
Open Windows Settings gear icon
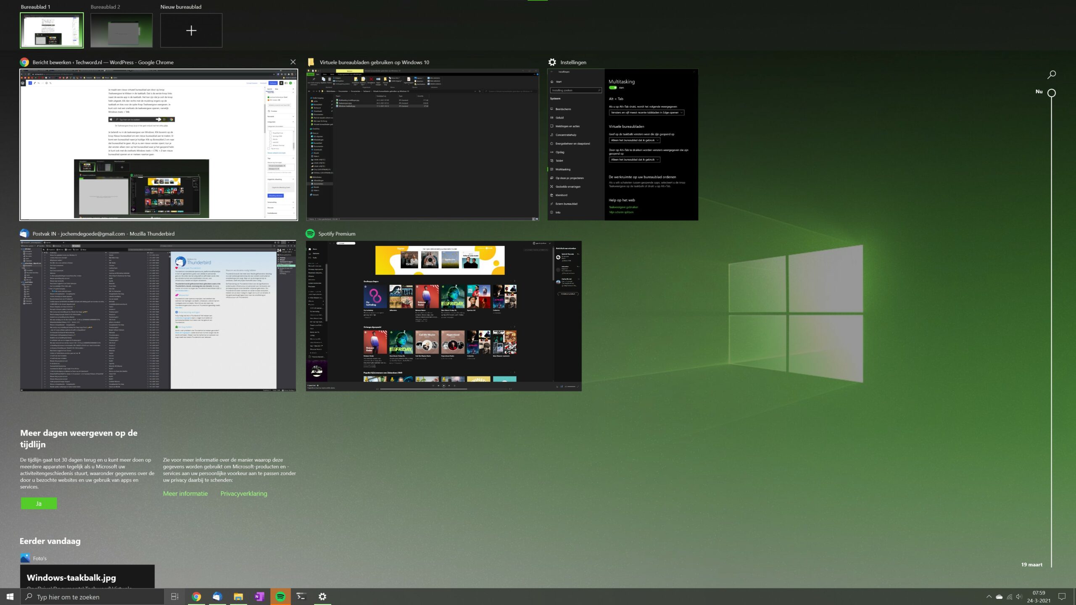[322, 596]
